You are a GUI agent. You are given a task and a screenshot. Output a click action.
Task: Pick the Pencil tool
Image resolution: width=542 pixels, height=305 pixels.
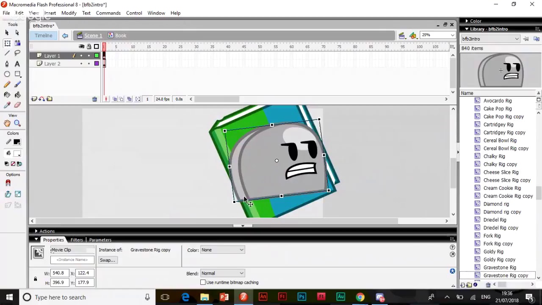point(7,85)
